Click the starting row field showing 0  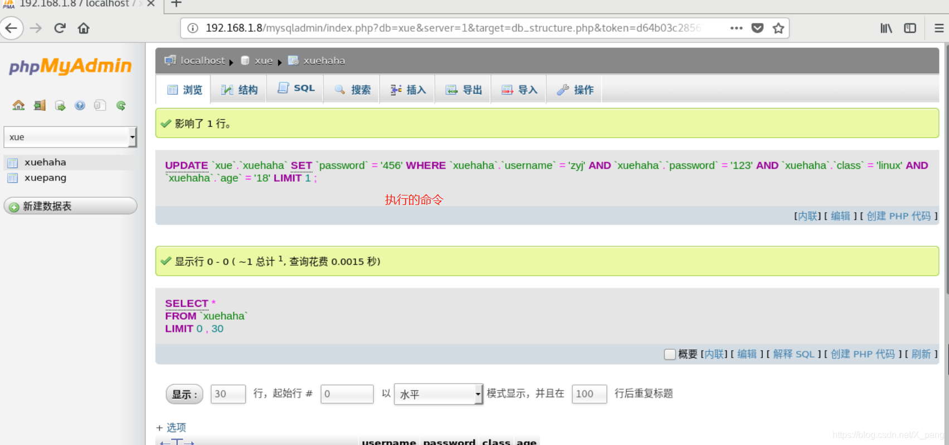coord(347,394)
